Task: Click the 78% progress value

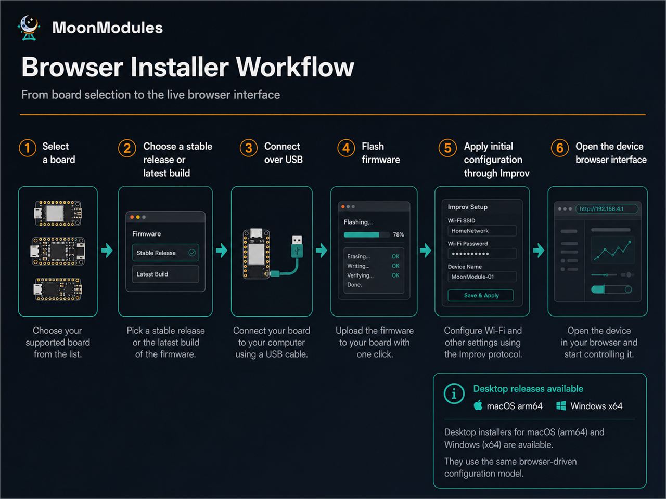Action: [399, 234]
